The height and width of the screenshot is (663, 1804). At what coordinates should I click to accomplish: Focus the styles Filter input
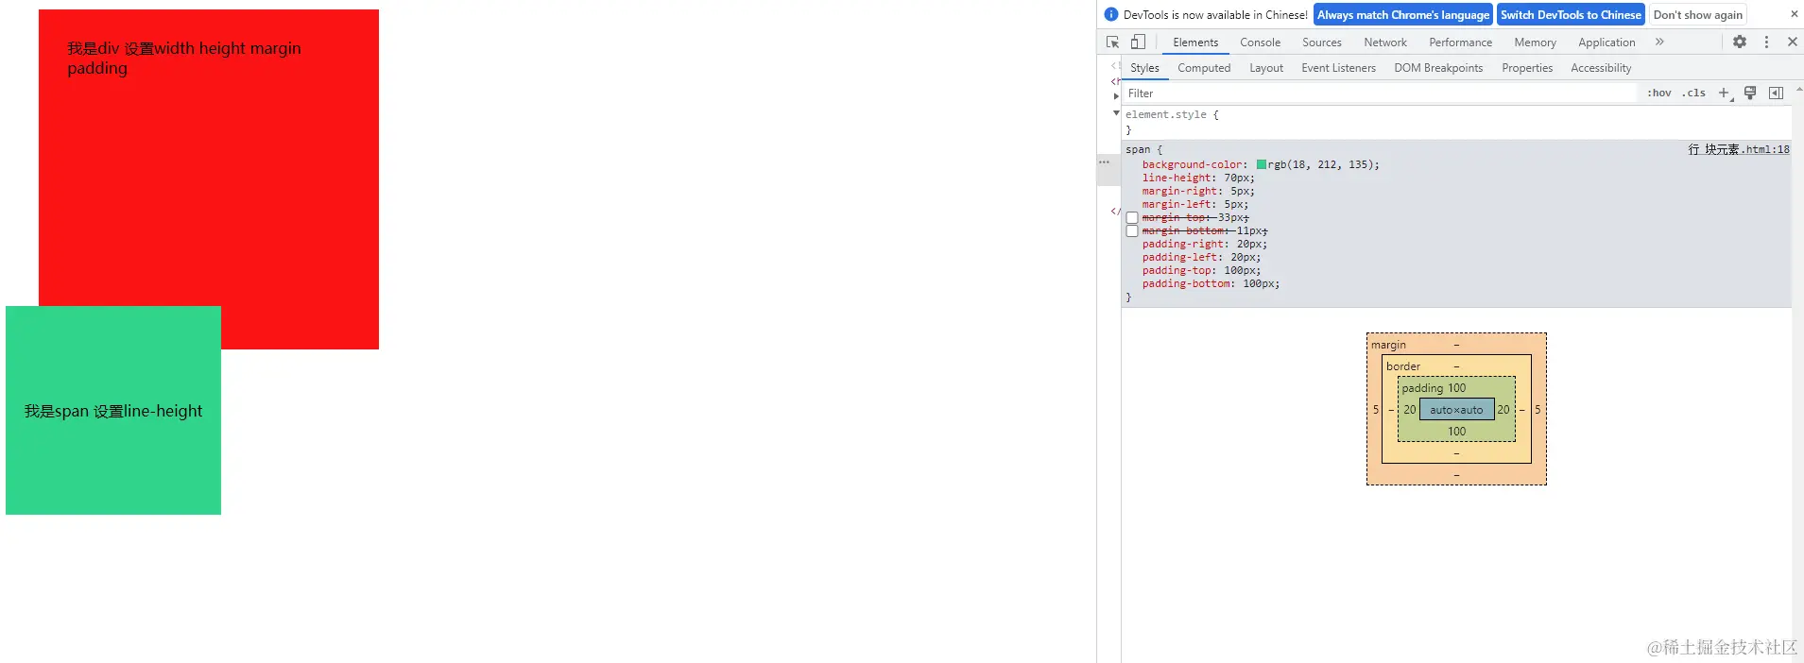point(1380,93)
